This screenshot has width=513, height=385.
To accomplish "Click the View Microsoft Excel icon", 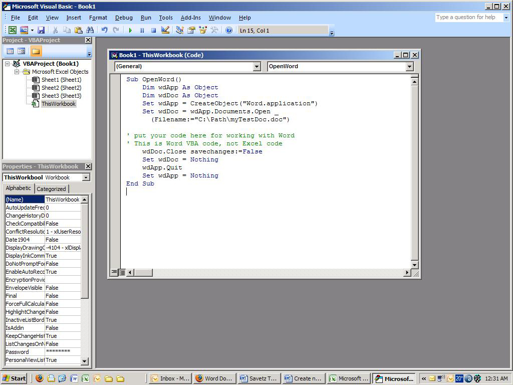I will [x=12, y=30].
